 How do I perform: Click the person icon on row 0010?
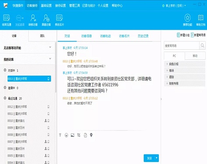click(45, 120)
